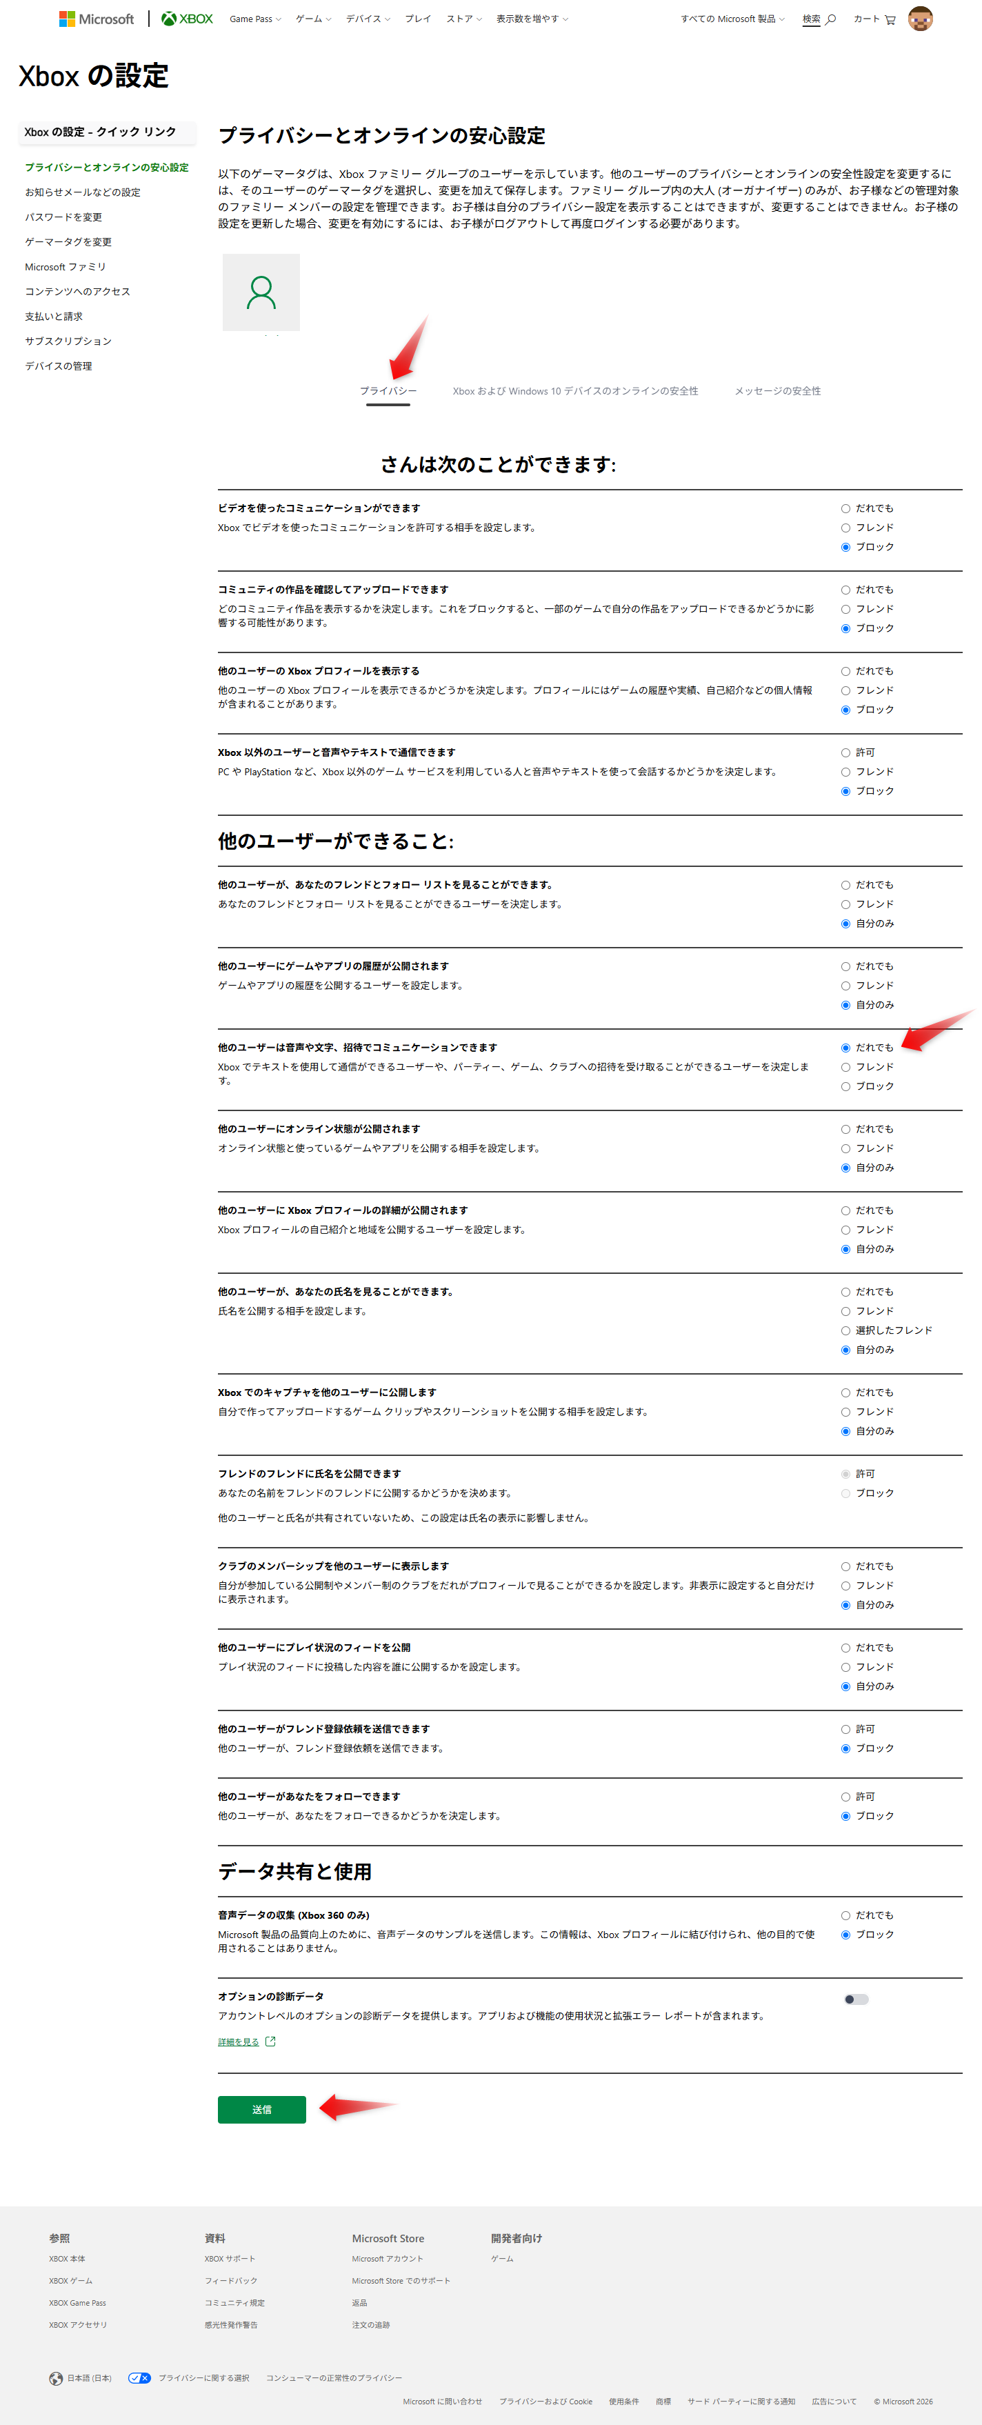This screenshot has height=2425, width=982.
Task: Open the account avatar in the header
Action: (x=920, y=19)
